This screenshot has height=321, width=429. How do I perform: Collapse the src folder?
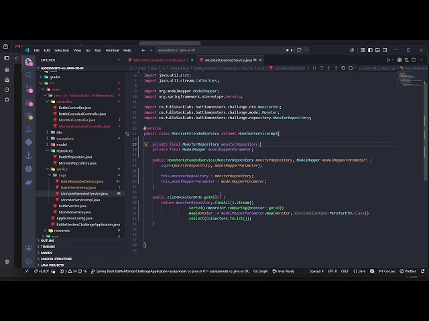tap(40, 83)
